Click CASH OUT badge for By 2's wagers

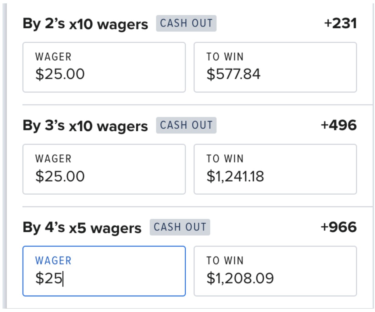186,23
